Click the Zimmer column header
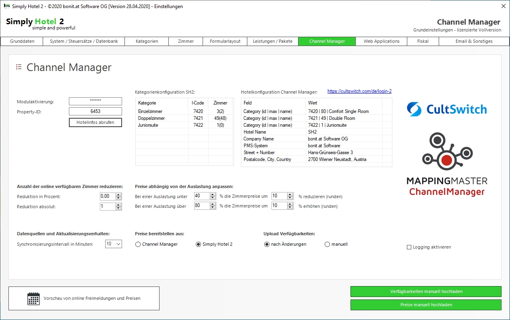Viewport: 510px width, 320px height. click(x=220, y=103)
